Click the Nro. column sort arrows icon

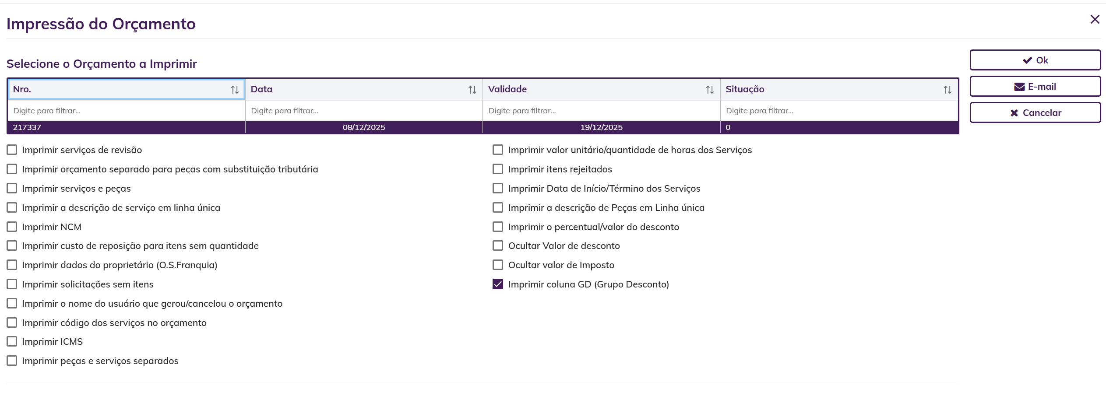pos(235,90)
